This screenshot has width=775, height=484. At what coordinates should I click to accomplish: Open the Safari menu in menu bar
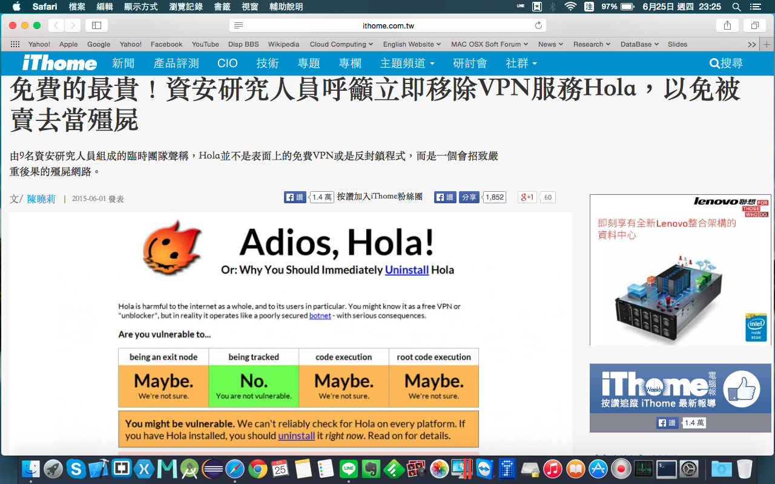coord(45,7)
